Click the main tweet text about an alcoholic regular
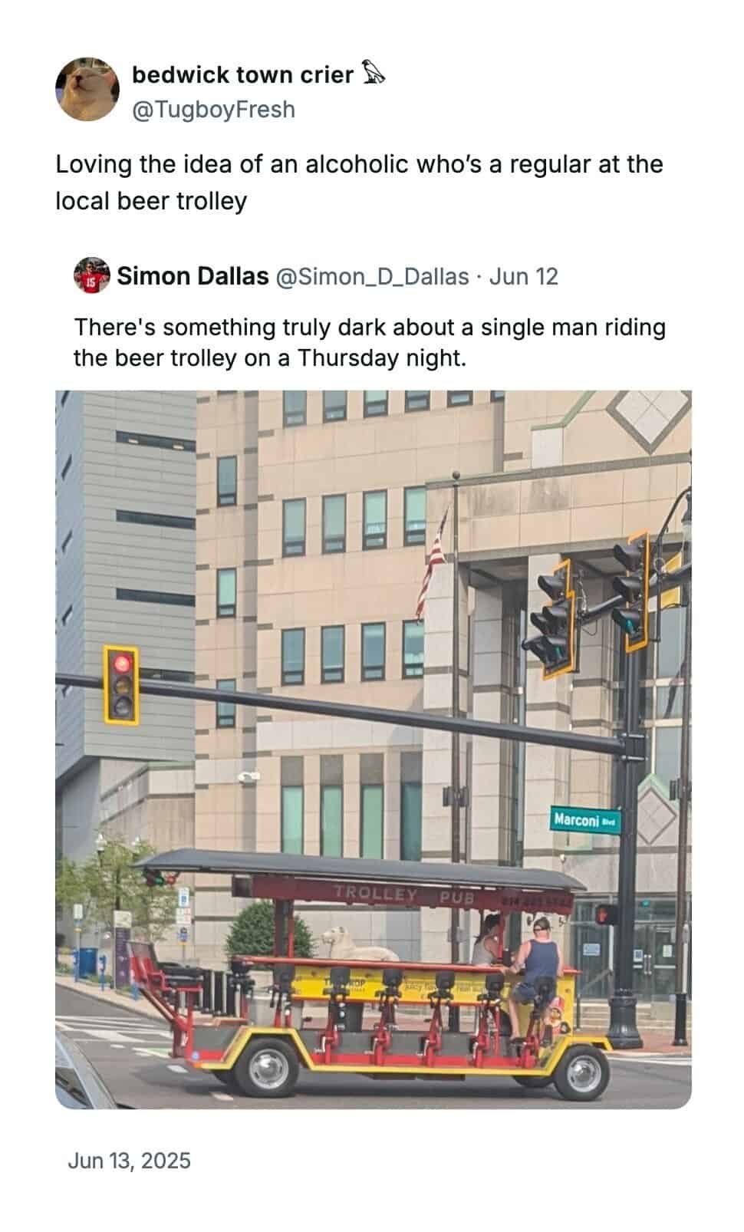This screenshot has height=1232, width=744. 359,183
